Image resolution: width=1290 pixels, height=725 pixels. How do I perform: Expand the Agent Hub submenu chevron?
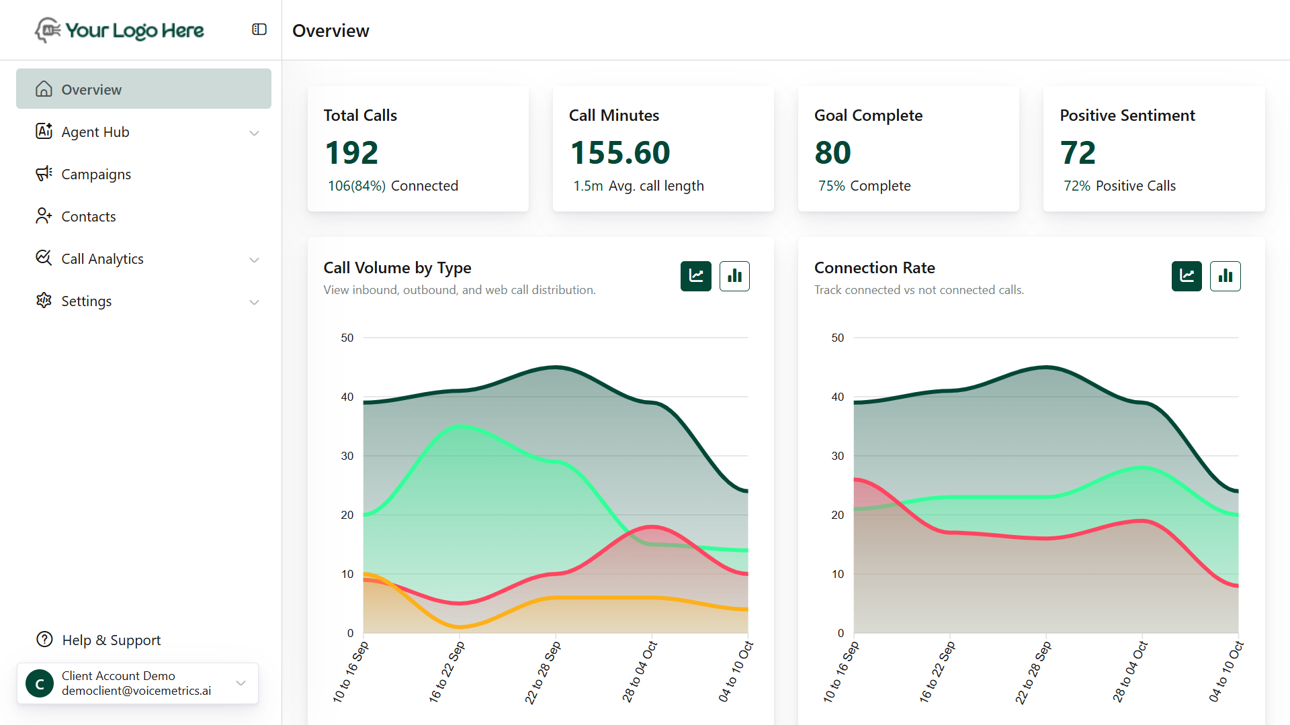[254, 133]
